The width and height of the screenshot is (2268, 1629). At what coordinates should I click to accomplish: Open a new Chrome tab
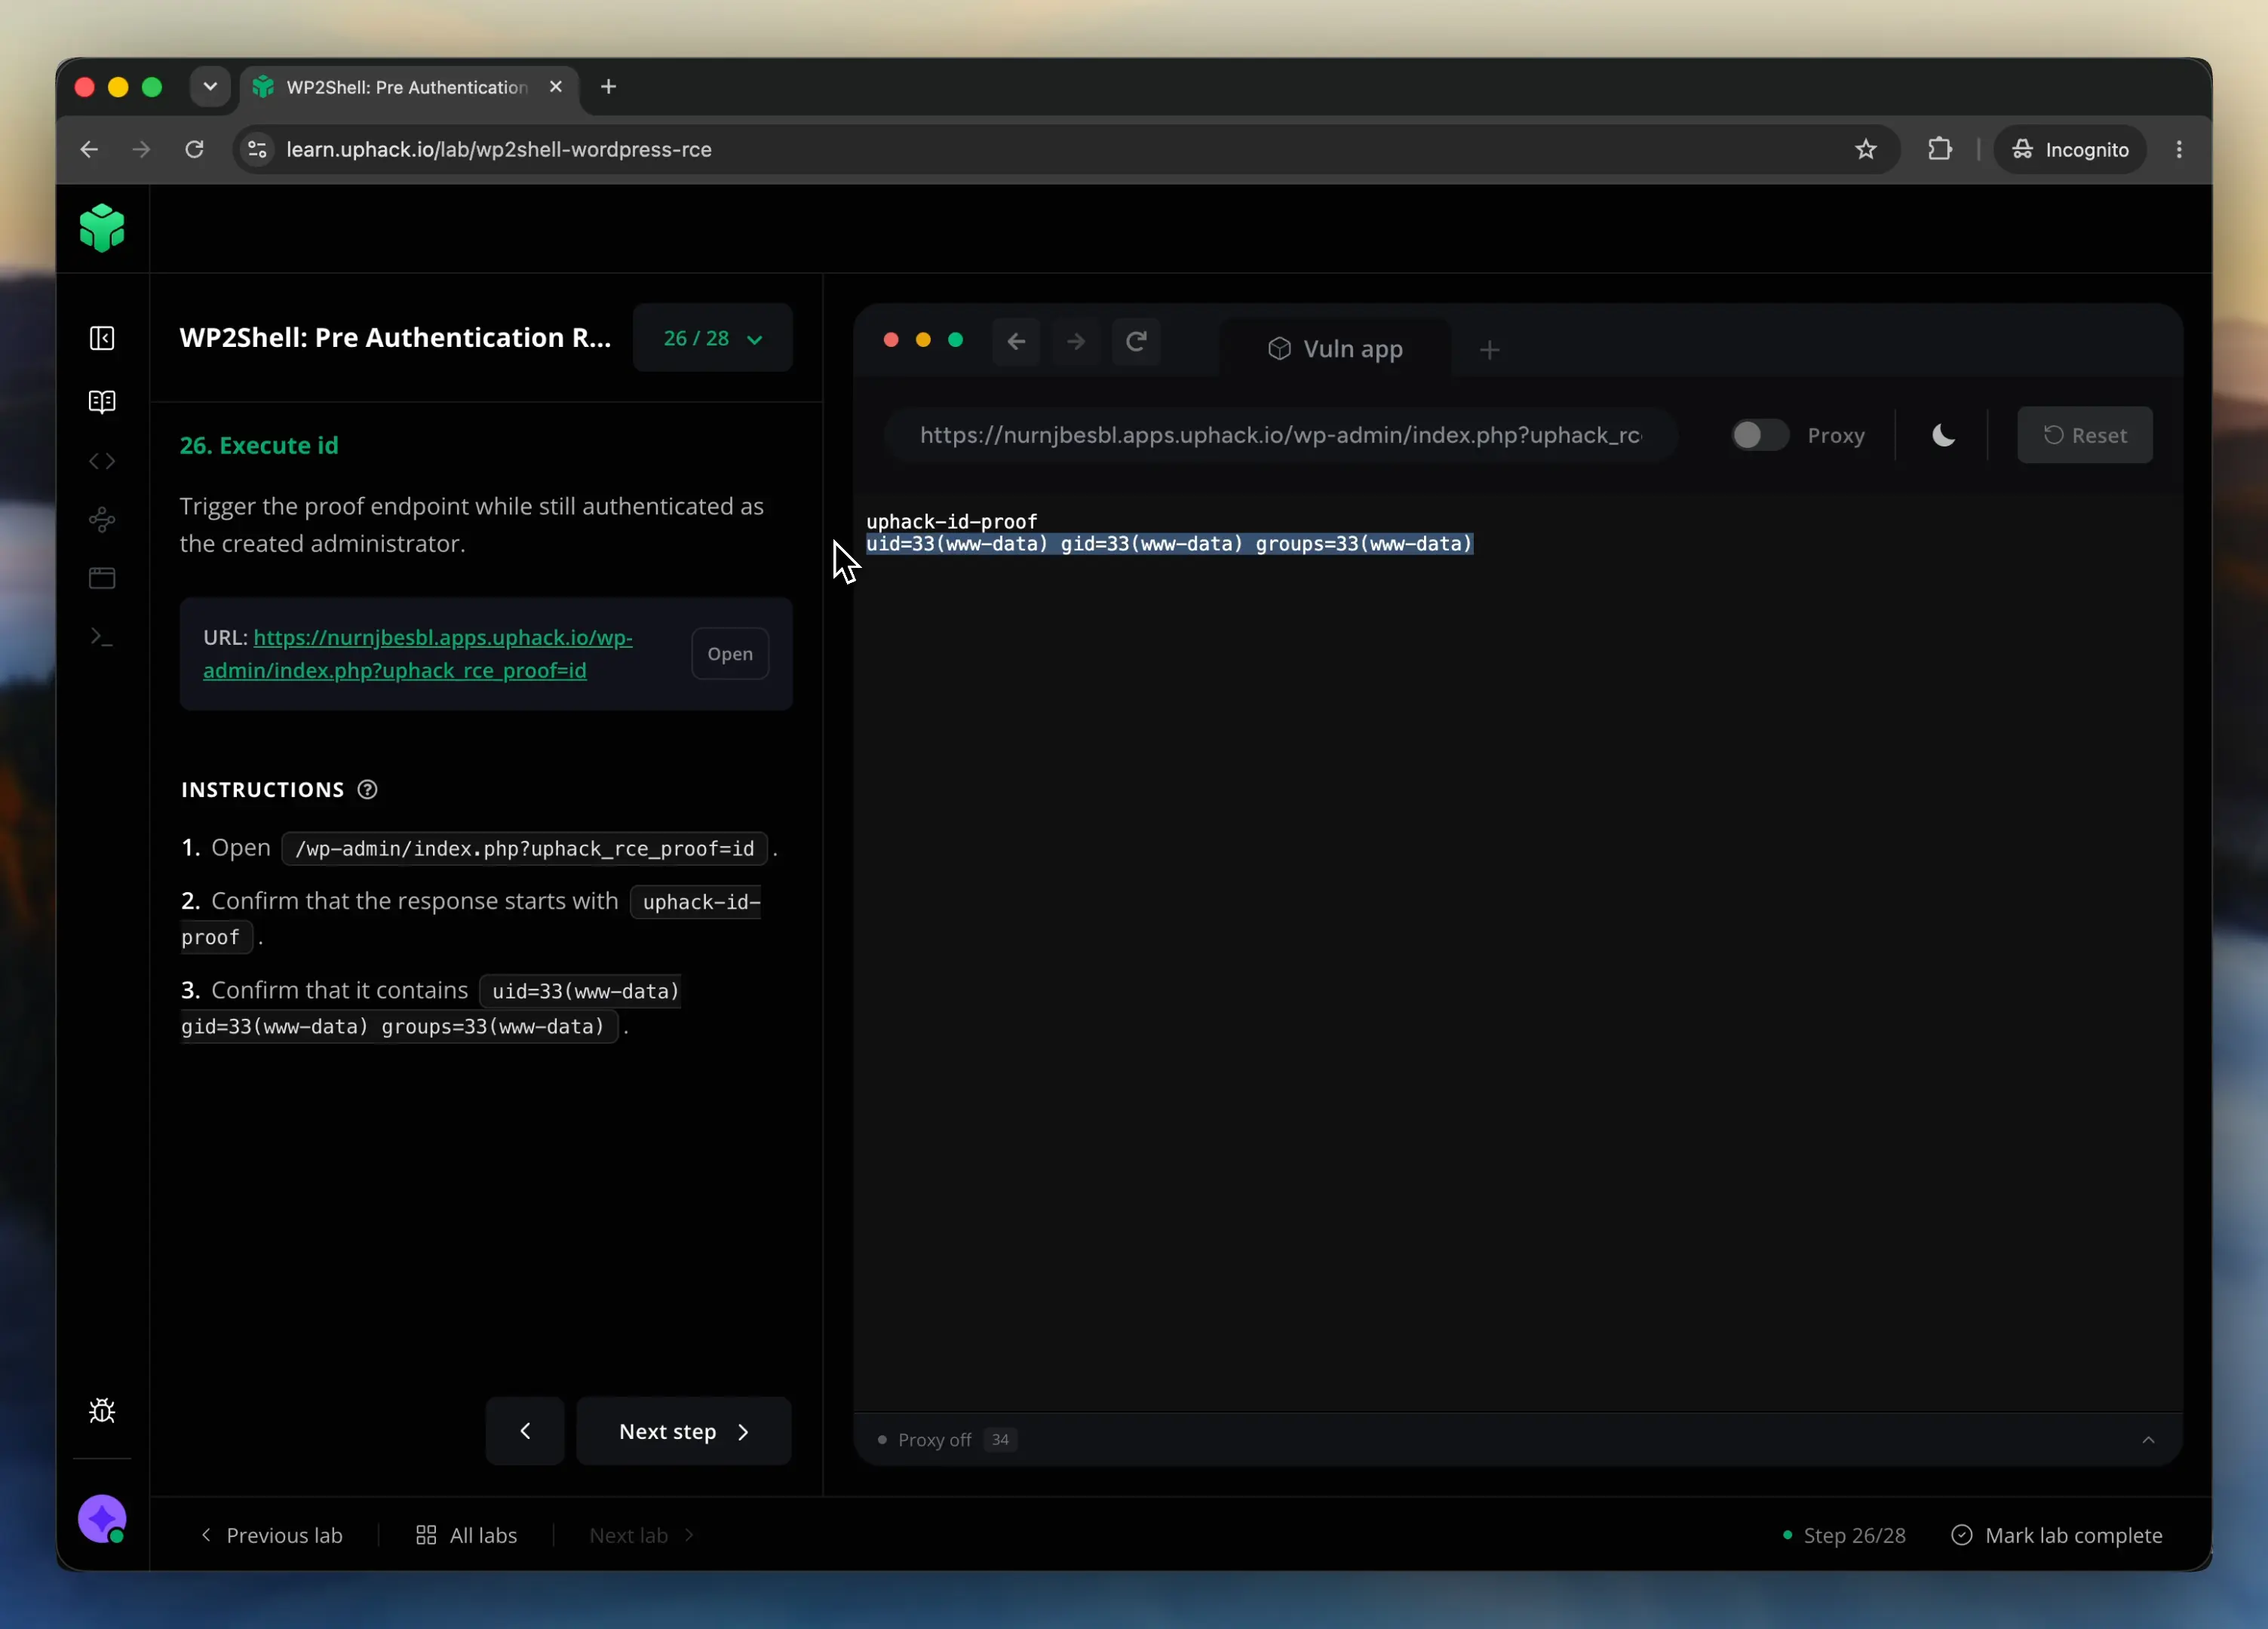pyautogui.click(x=608, y=87)
